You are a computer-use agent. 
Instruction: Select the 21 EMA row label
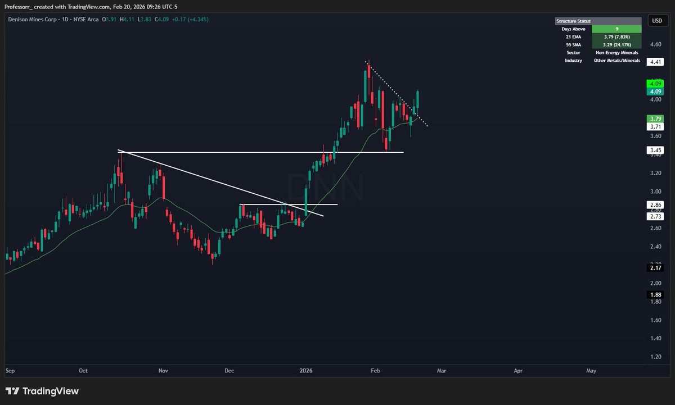point(573,36)
